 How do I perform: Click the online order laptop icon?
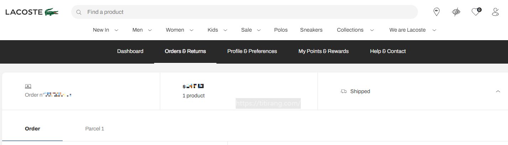tap(28, 86)
